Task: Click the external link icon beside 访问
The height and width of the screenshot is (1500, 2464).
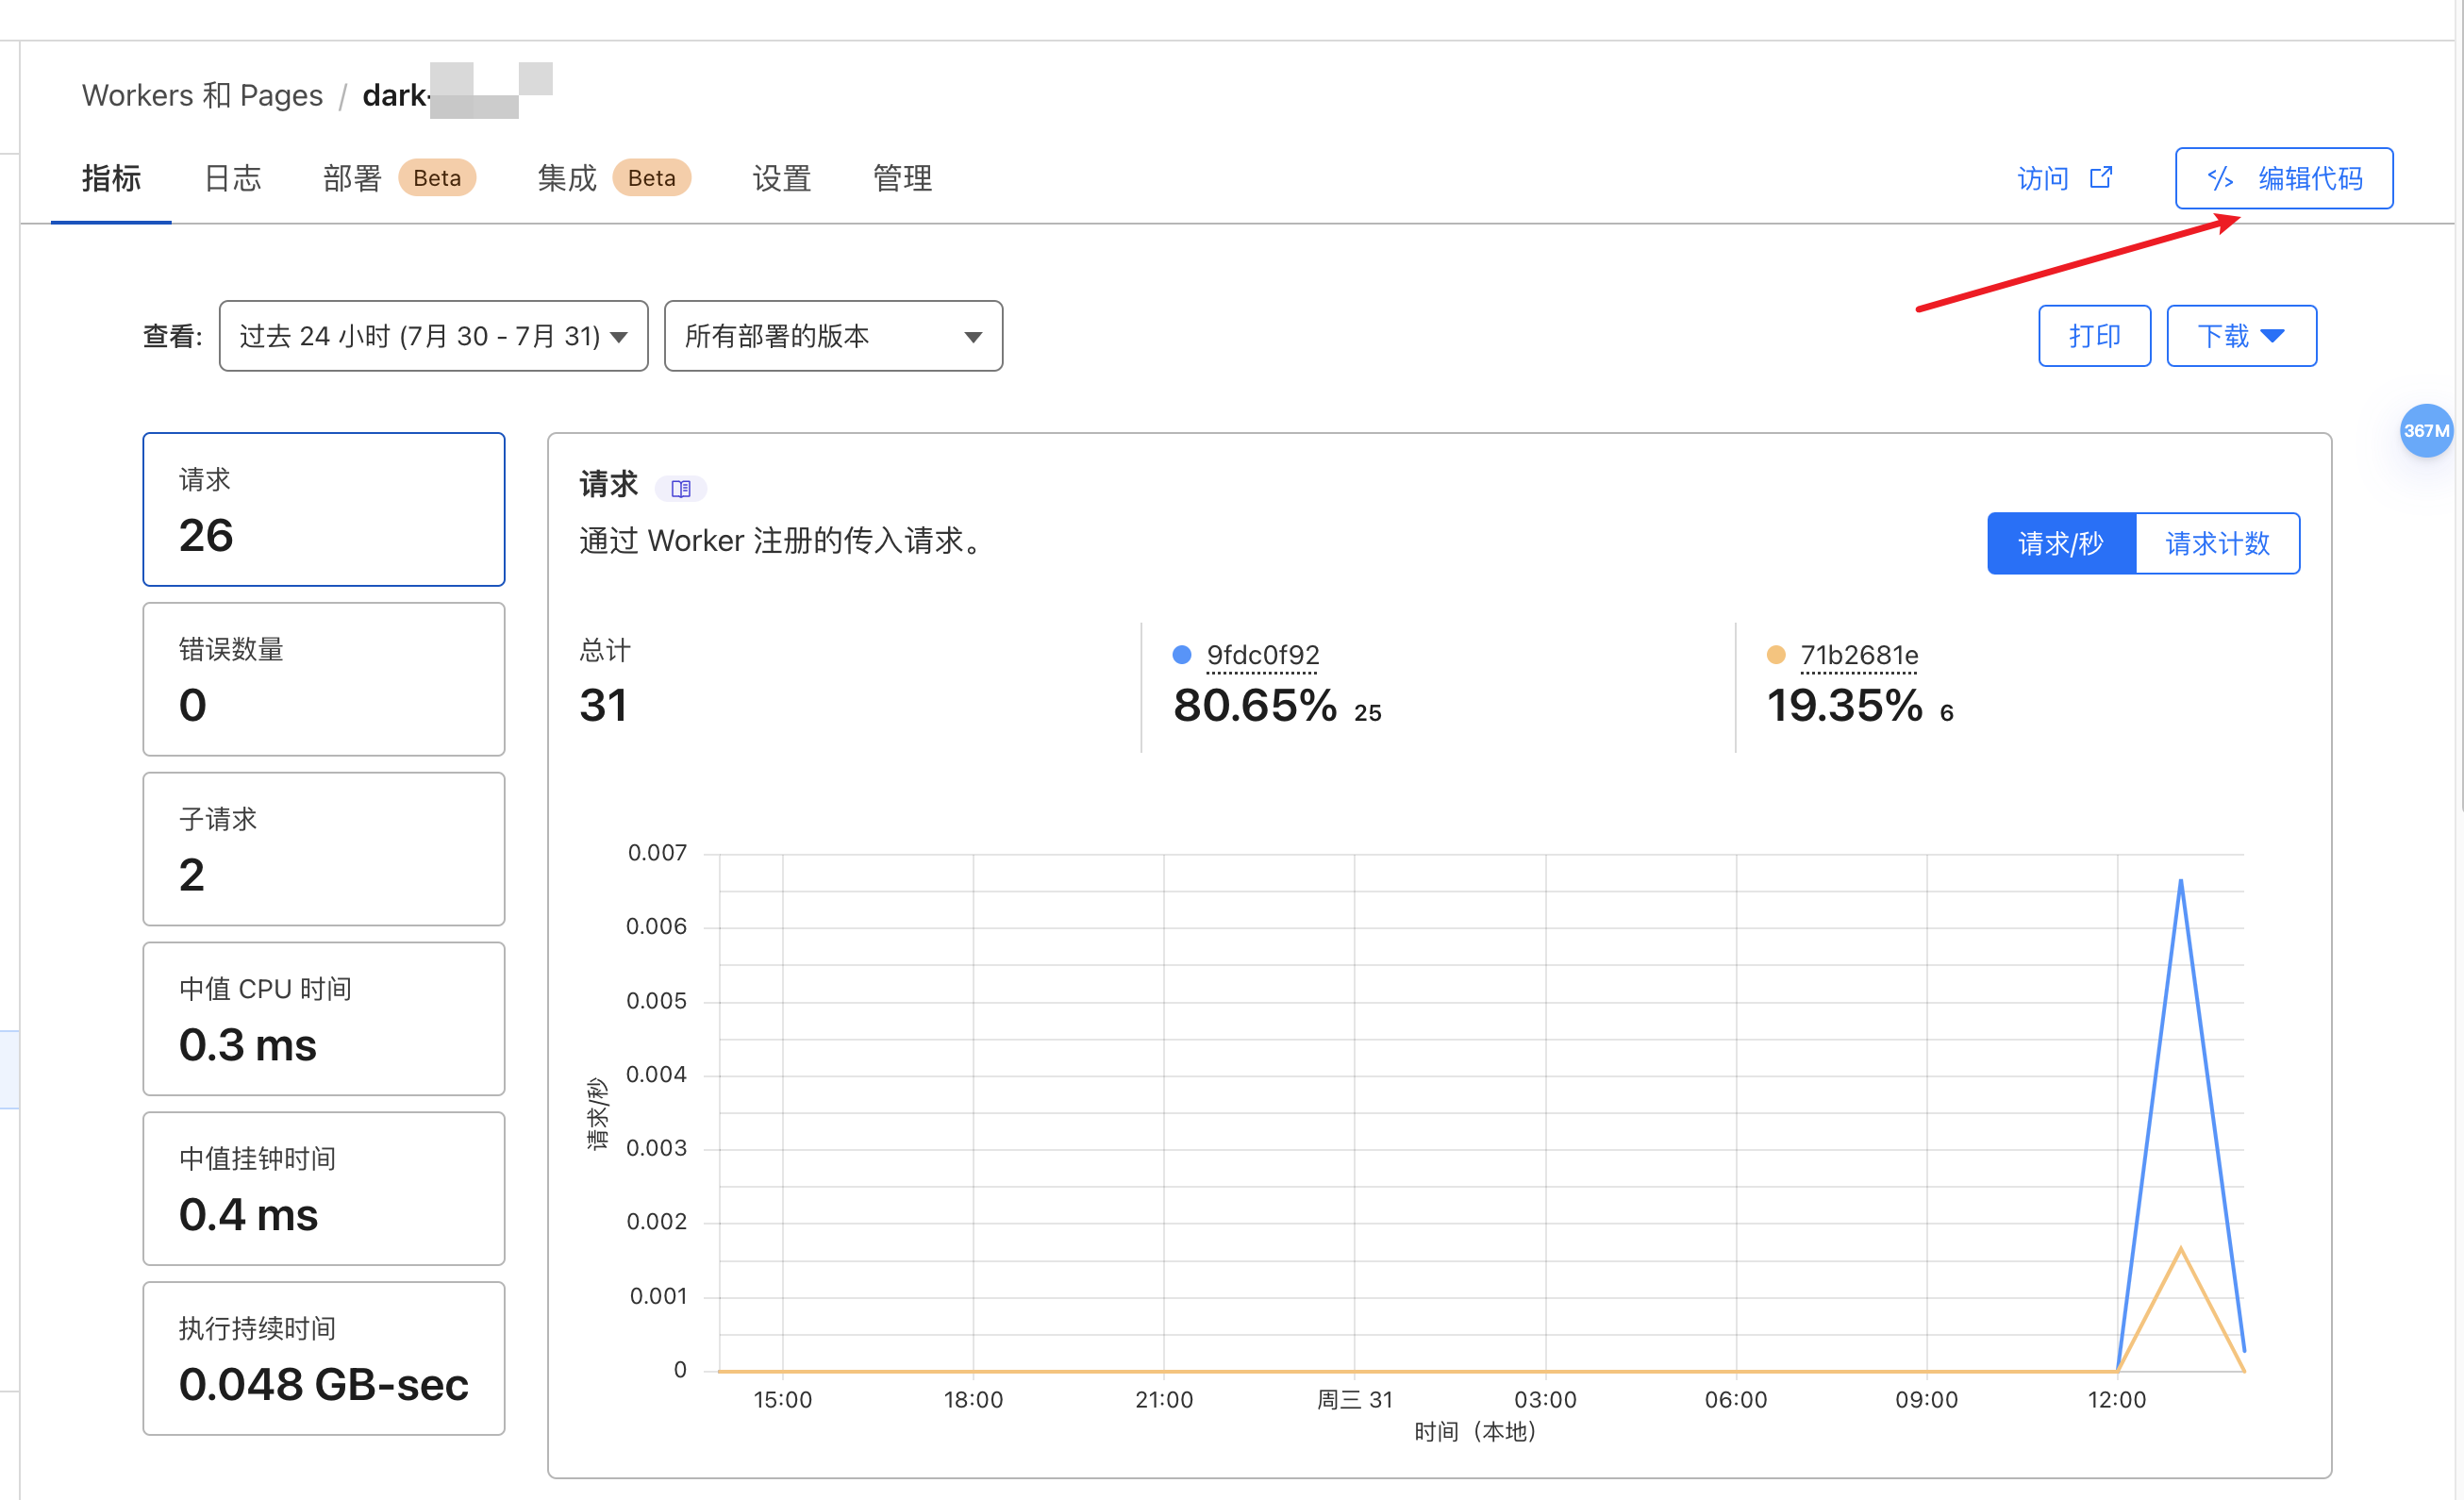Action: pos(2101,177)
